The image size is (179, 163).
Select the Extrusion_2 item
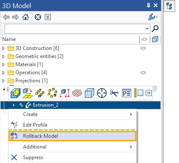81,105
